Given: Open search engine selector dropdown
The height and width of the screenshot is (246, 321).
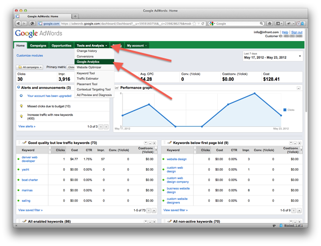Looking at the screenshot, I should pos(212,24).
